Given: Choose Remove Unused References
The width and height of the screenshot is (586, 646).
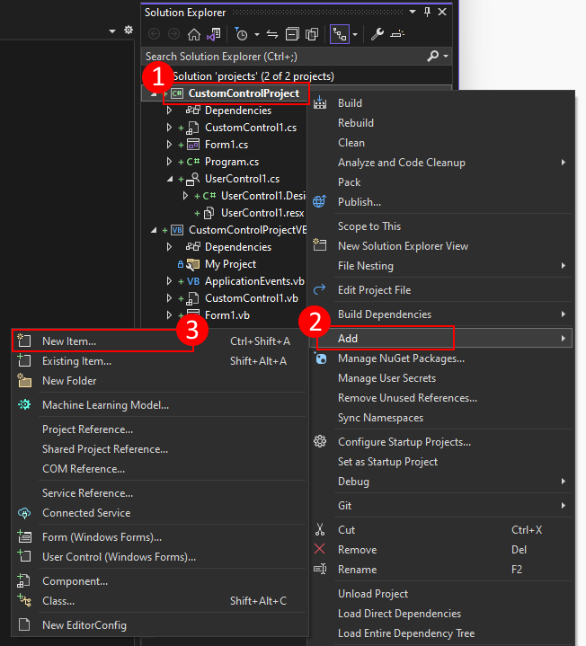Looking at the screenshot, I should click(407, 398).
